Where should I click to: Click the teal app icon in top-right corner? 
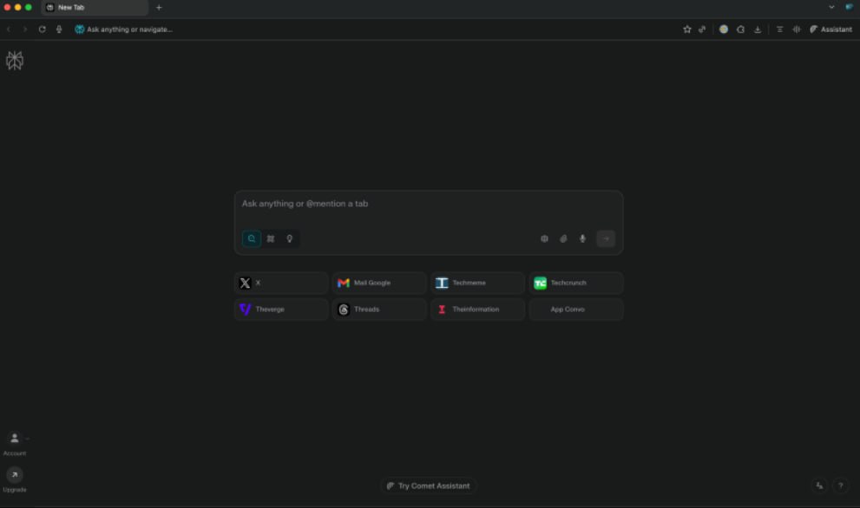(849, 7)
